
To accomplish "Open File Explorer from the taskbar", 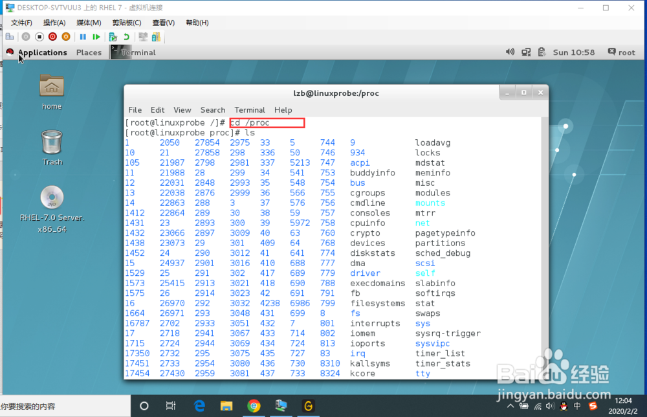I will click(x=226, y=406).
